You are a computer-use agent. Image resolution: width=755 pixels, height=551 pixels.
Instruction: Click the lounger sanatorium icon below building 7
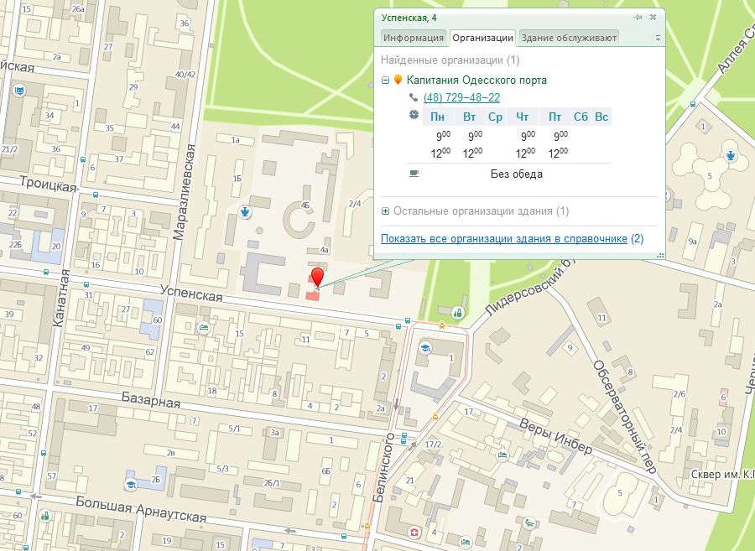tap(529, 523)
